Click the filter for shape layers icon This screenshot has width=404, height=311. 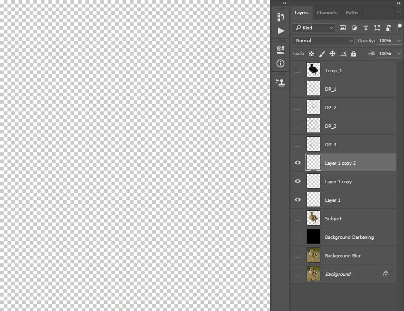[x=377, y=28]
